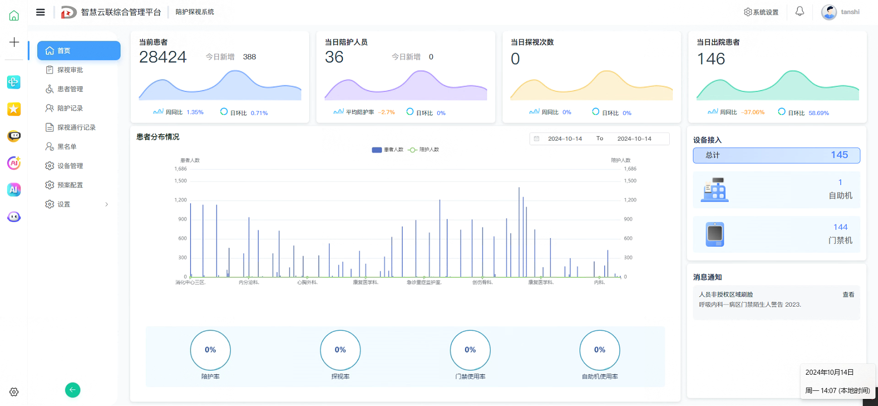
Task: Click the tanshi user avatar
Action: 829,12
